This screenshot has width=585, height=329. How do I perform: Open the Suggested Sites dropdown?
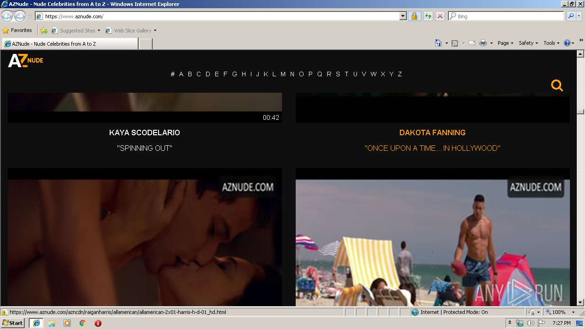[75, 31]
